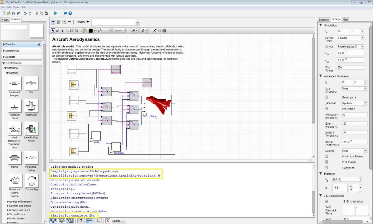Click the no-entry circle icon in drawing toolbar

pyautogui.click(x=164, y=31)
